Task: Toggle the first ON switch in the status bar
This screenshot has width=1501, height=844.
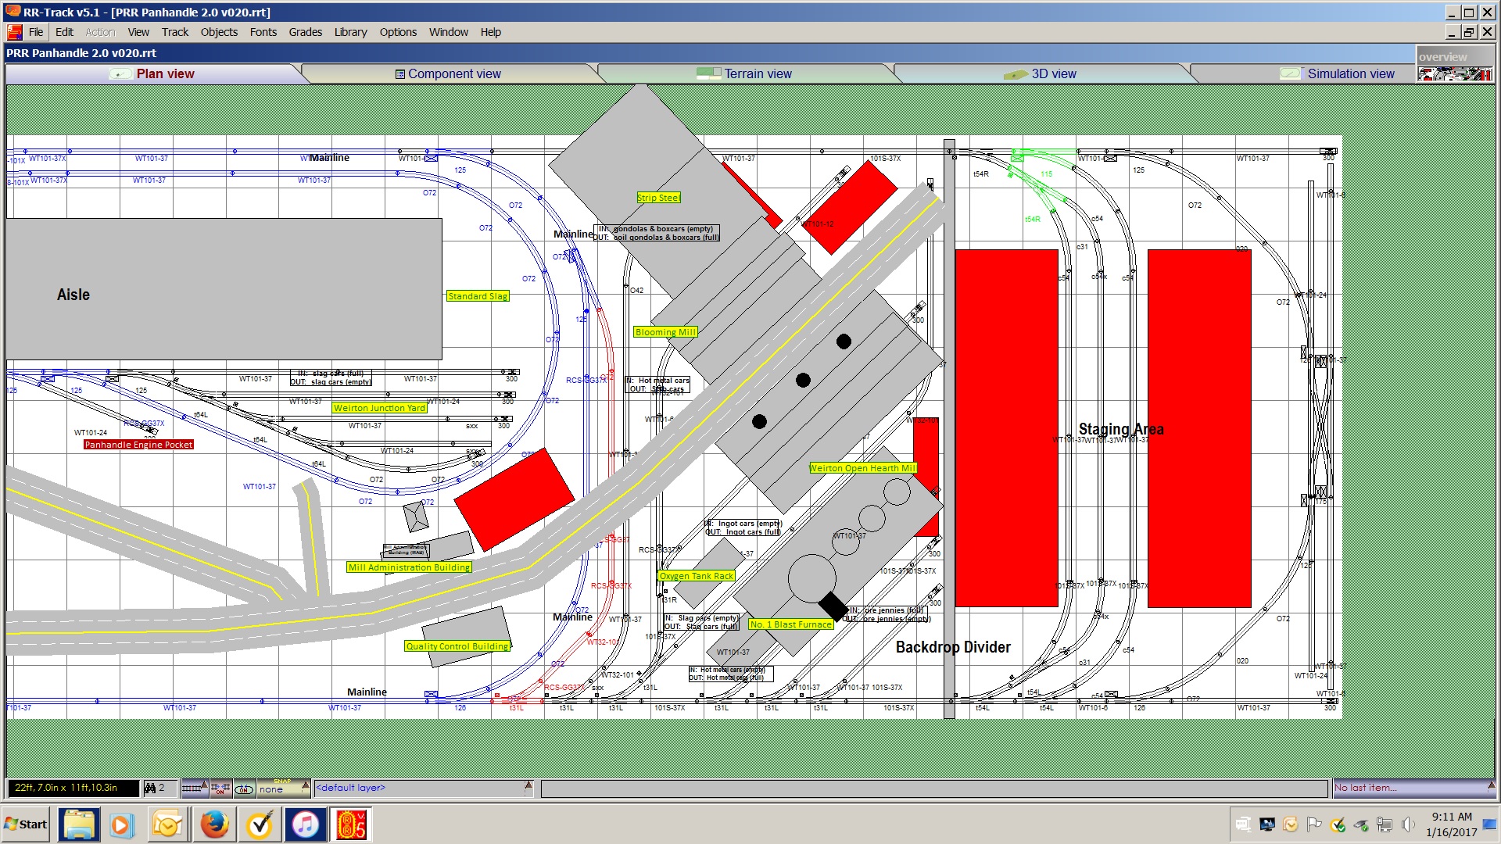Action: coord(220,789)
